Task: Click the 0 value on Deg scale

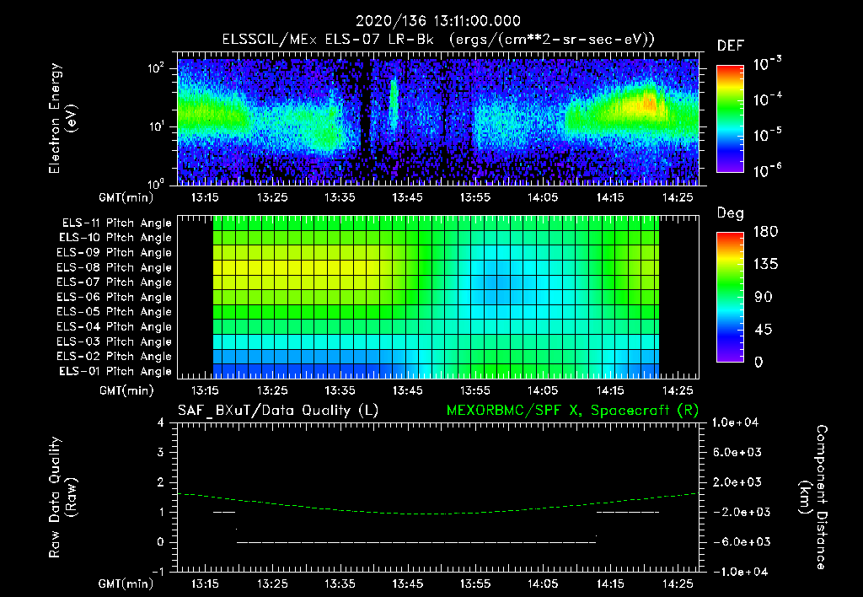Action: 758,362
